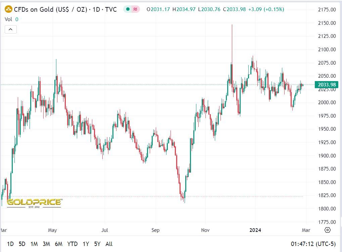Click the 1775.00 price axis label
Viewport: 342px width, 252px height.
327,222
